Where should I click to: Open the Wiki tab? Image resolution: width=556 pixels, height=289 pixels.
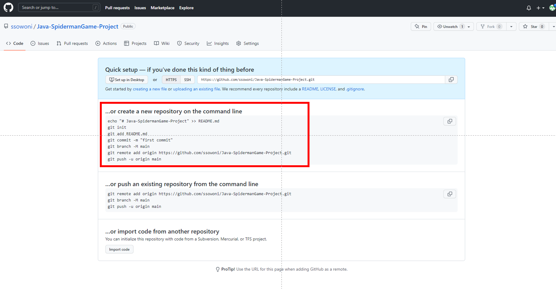pyautogui.click(x=162, y=43)
